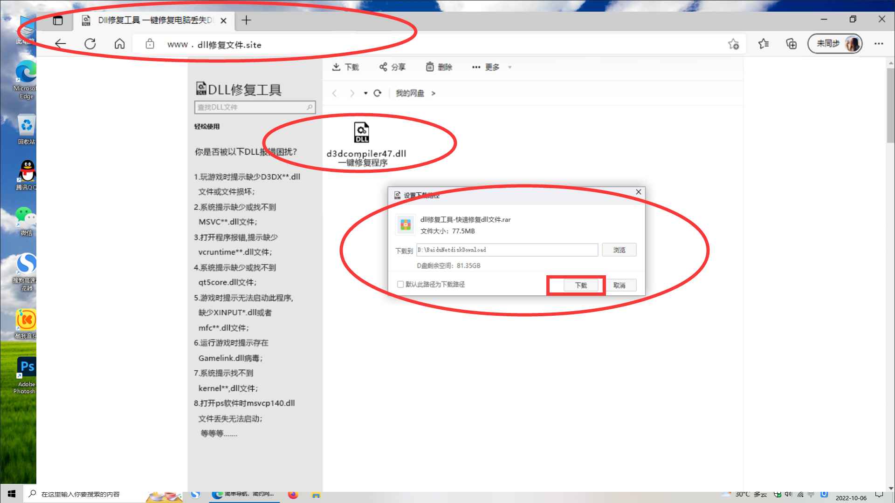
Task: Select the 下载 download icon in the netdisk toolbar
Action: point(337,67)
